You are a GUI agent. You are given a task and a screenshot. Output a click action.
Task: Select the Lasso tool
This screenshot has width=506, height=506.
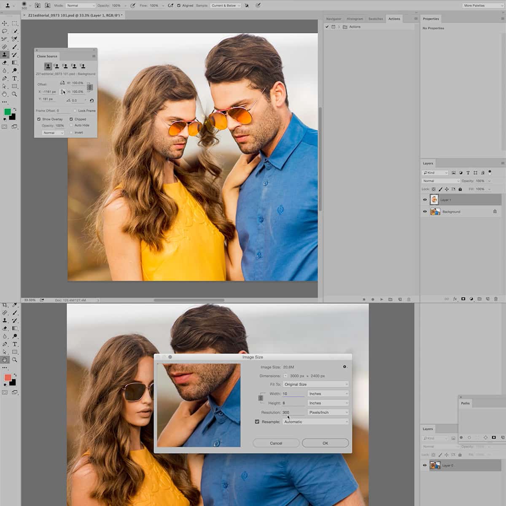(5, 31)
